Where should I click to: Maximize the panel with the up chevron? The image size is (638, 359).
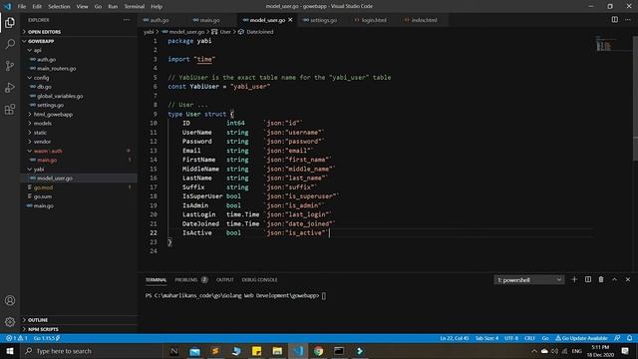[x=614, y=279]
